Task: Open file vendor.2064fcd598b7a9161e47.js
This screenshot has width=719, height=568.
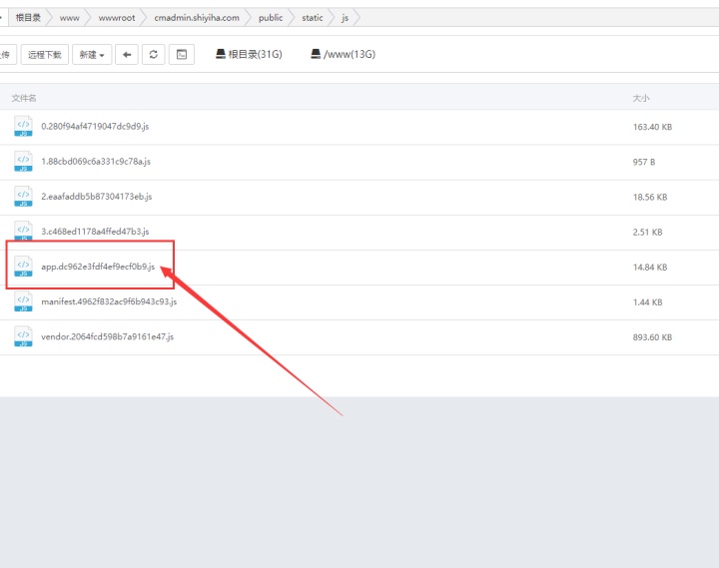Action: click(107, 337)
